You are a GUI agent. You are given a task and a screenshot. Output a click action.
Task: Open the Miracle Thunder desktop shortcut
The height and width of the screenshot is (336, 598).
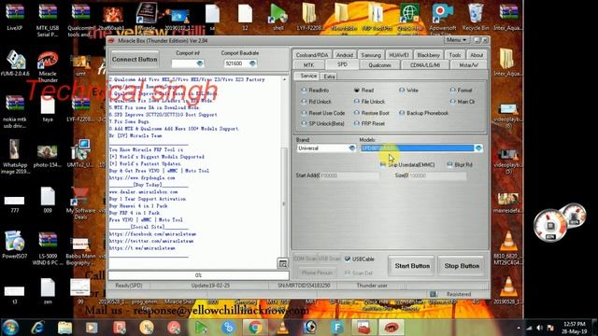point(48,66)
